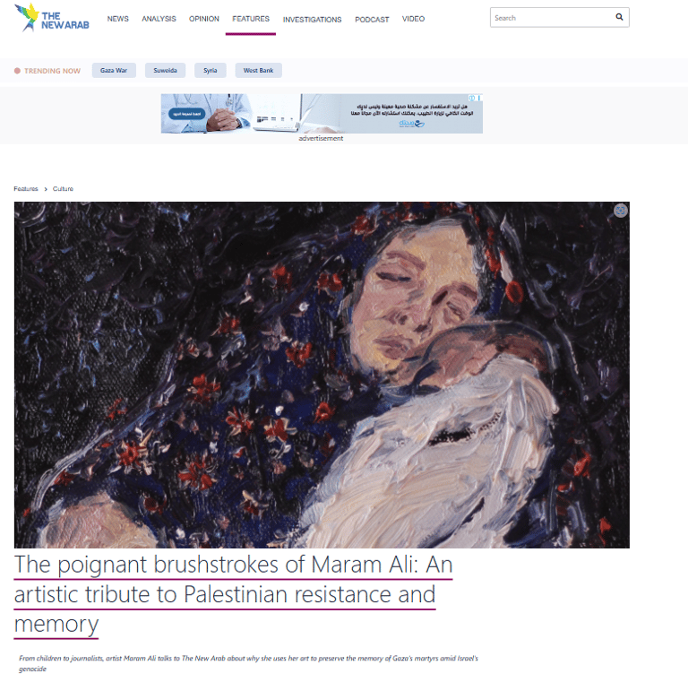Viewport: 688px width, 682px height.
Task: Select the Features tab
Action: [251, 19]
